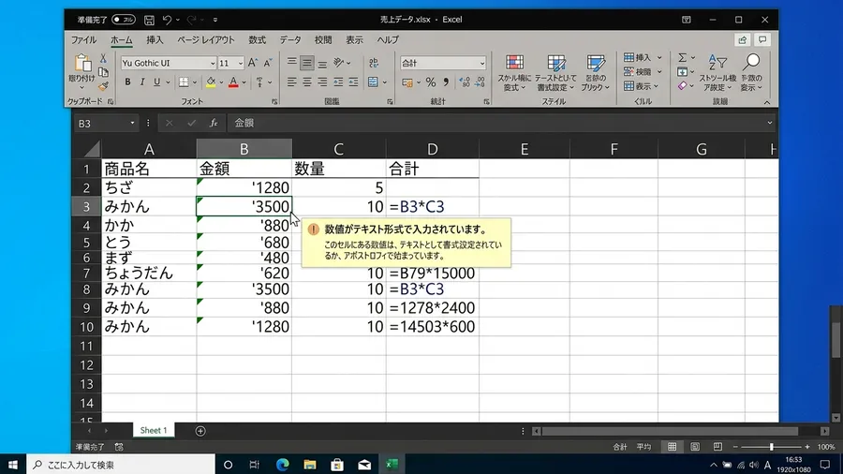Toggle the AutoSave switch
This screenshot has width=843, height=474.
point(124,20)
